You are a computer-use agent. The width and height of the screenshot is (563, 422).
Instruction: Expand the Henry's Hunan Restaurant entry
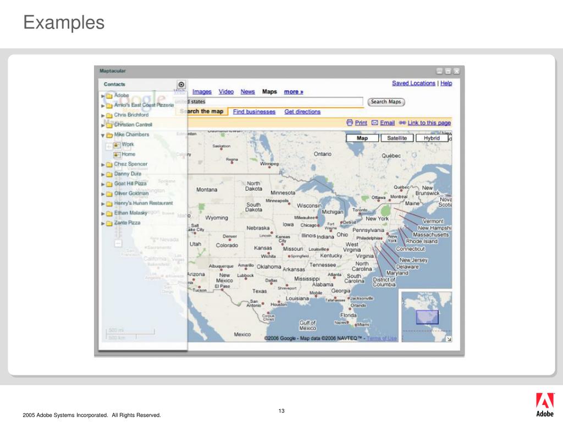pos(103,203)
